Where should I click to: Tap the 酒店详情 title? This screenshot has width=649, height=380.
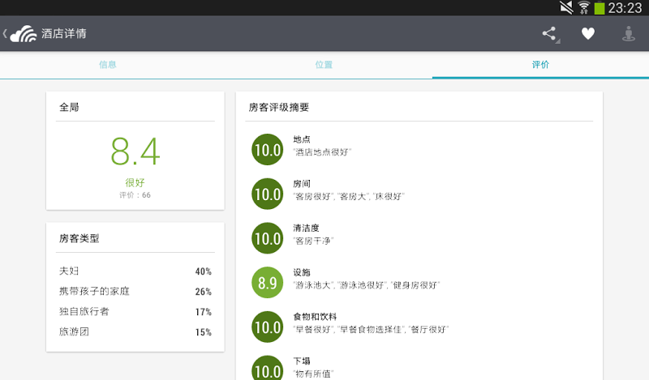point(64,33)
